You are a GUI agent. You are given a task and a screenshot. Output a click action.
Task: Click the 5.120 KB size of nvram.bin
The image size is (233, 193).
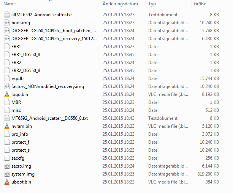coord(211,126)
